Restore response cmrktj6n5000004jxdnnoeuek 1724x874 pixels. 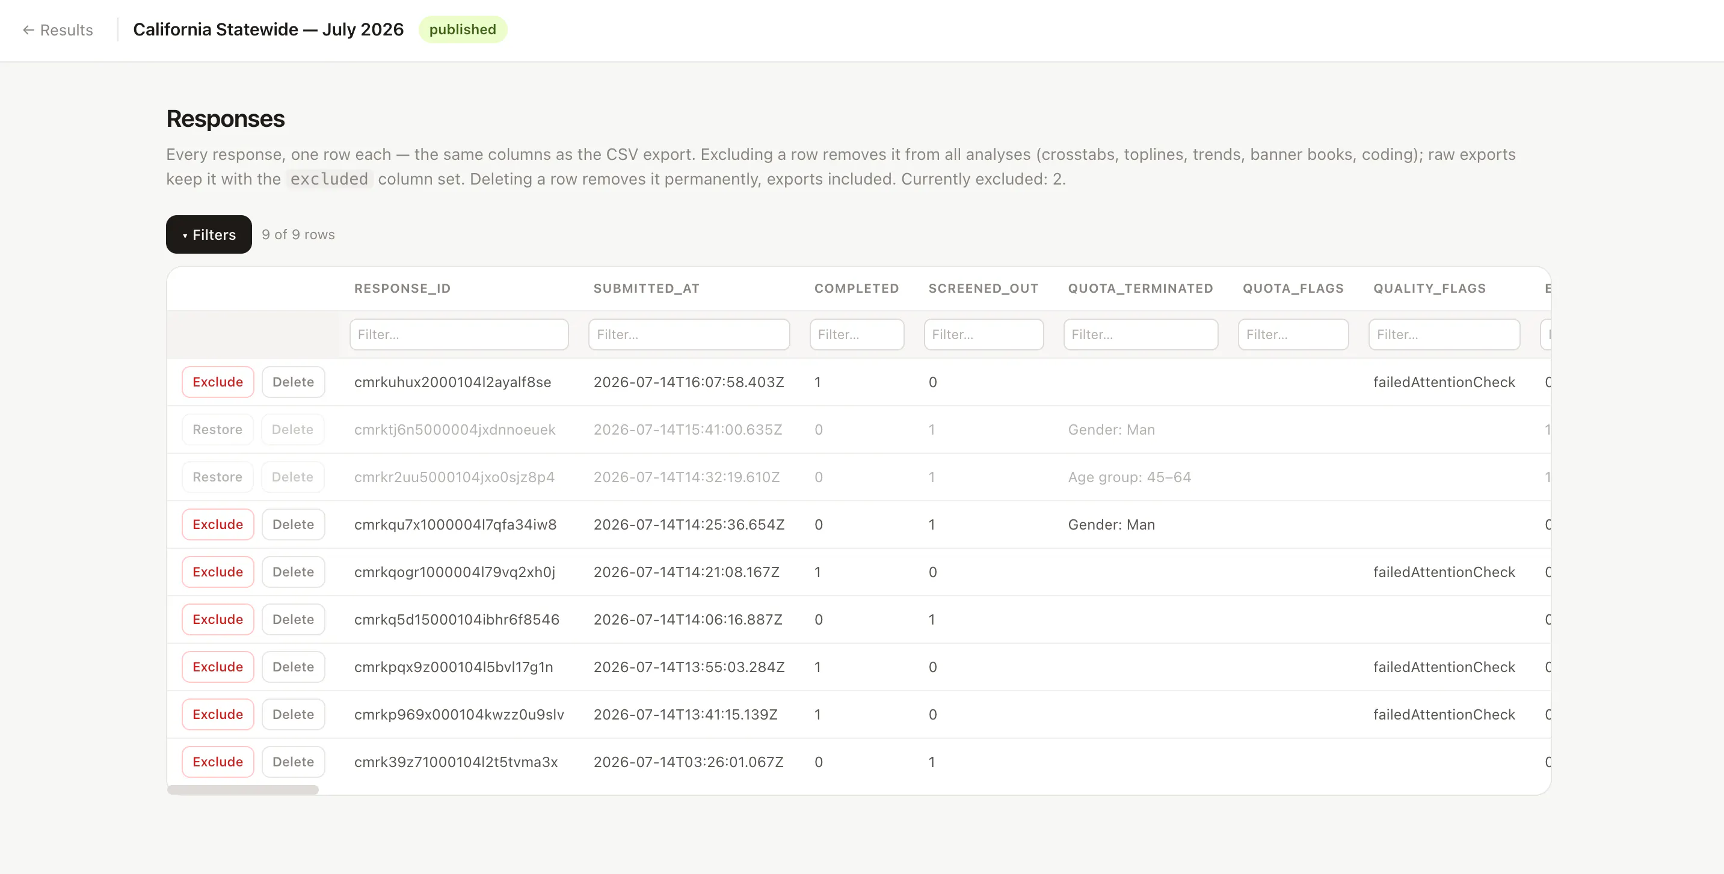click(x=218, y=429)
